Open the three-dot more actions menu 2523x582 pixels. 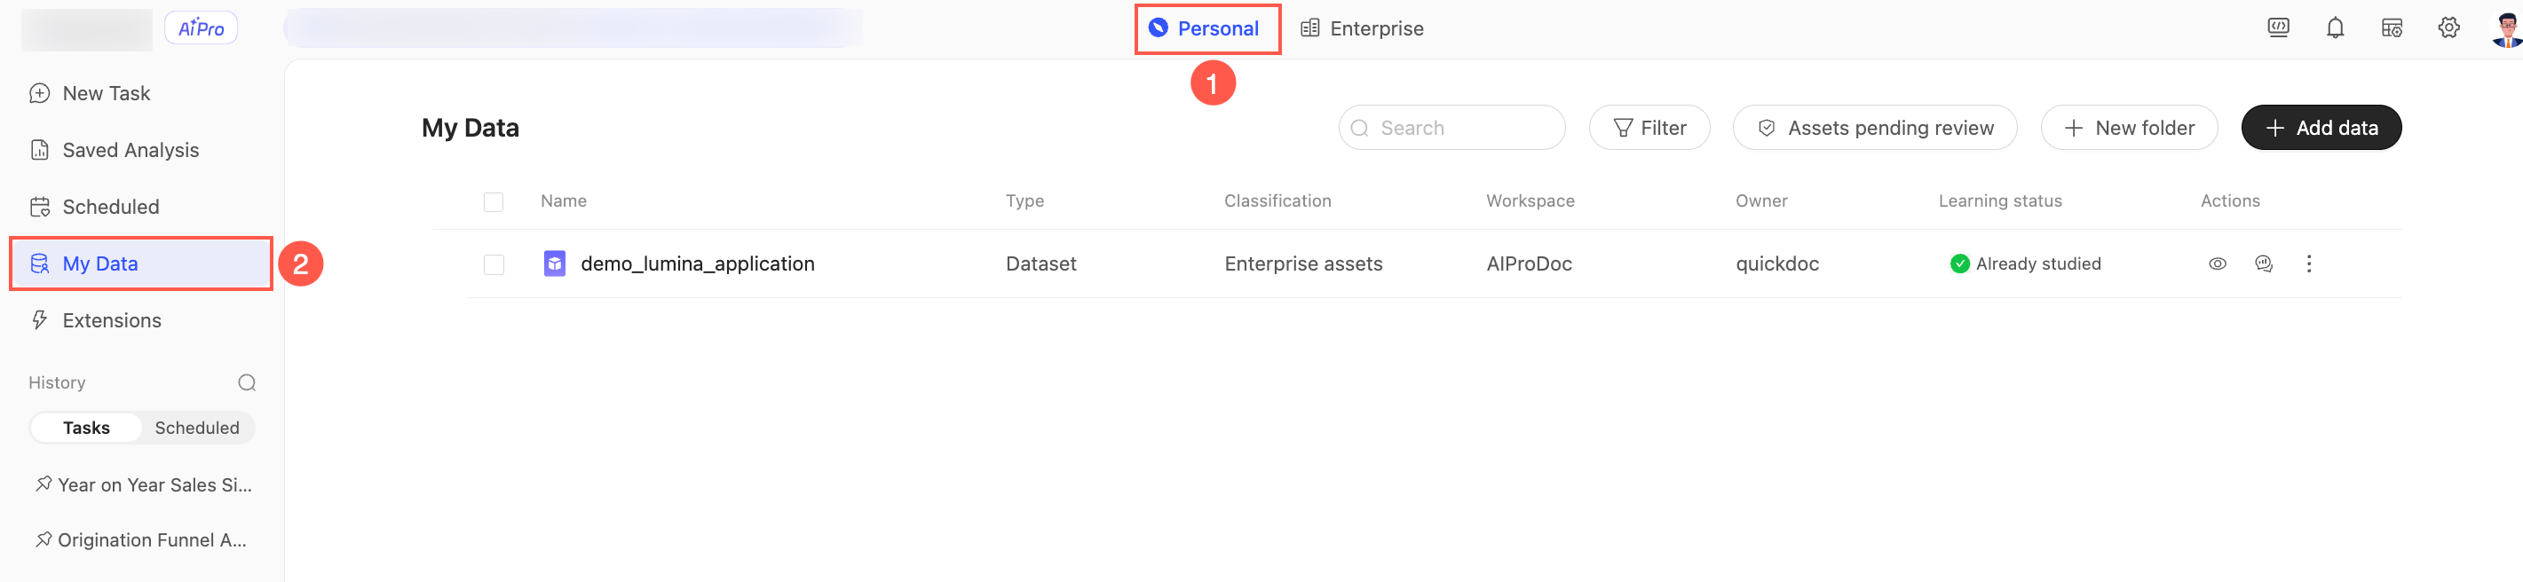2308,263
